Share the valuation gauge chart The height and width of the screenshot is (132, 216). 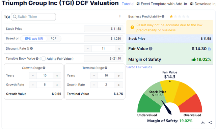210,122
